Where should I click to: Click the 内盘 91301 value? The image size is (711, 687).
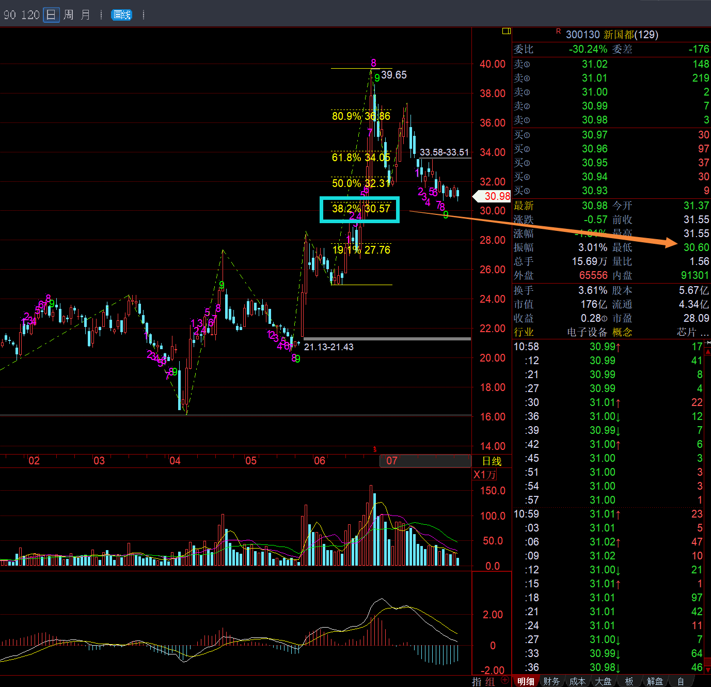tap(695, 275)
